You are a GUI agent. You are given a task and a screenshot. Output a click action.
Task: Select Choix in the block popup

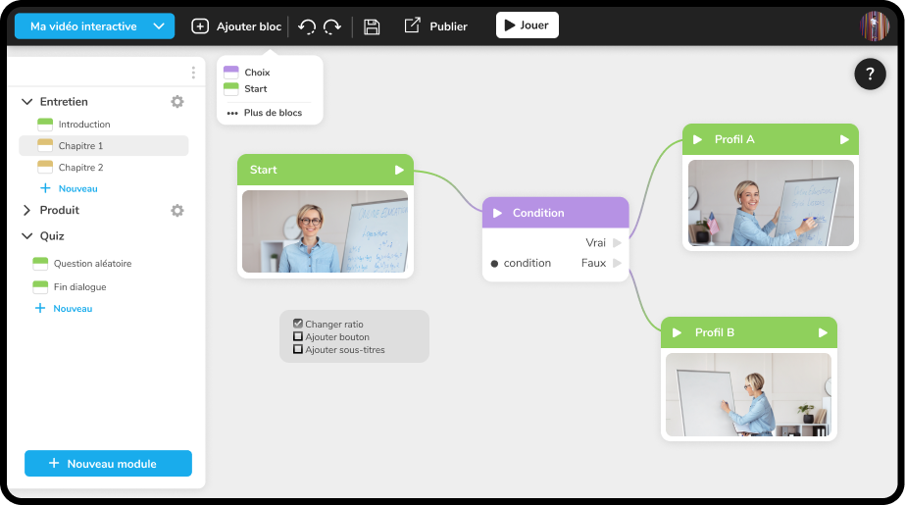(x=257, y=73)
